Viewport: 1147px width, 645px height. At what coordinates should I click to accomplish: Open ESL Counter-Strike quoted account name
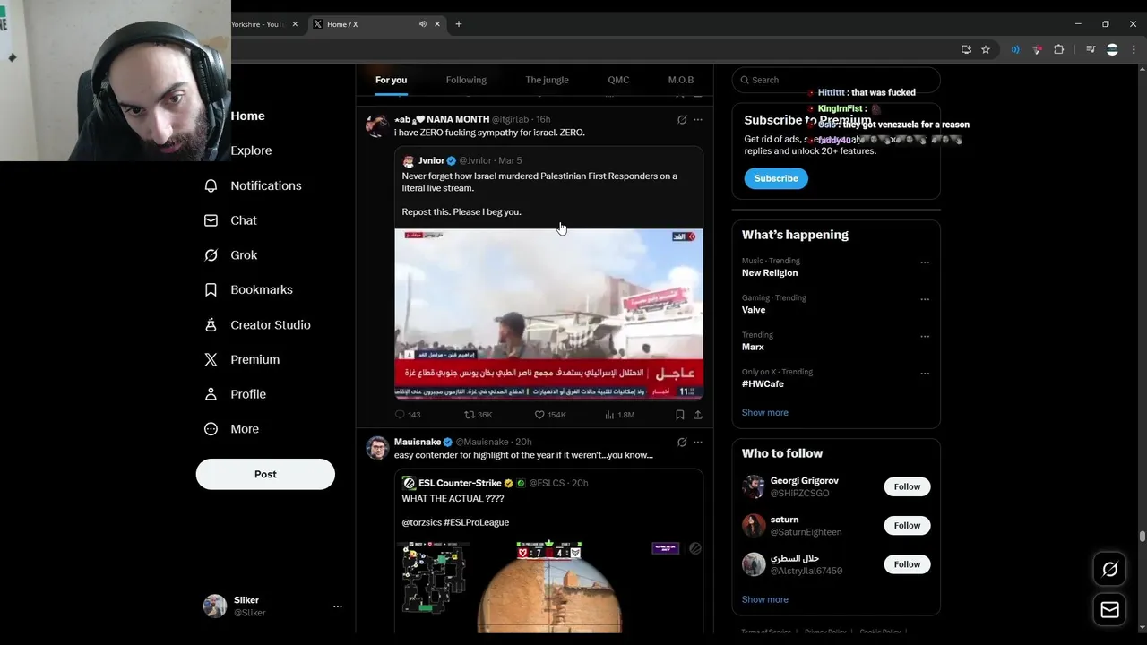(x=460, y=483)
